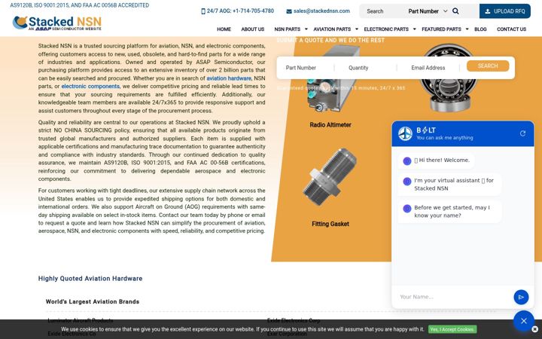Close the chat widget with the round X
Screen dimensions: 542x339
pyautogui.click(x=524, y=321)
